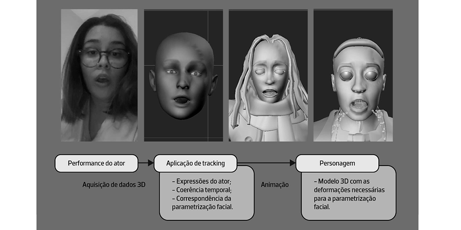Click the "Personagem" box
This screenshot has height=230, width=461.
[337, 164]
